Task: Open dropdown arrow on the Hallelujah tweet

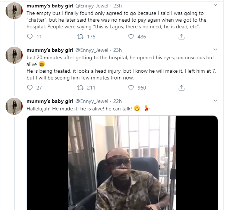Action: (215, 101)
